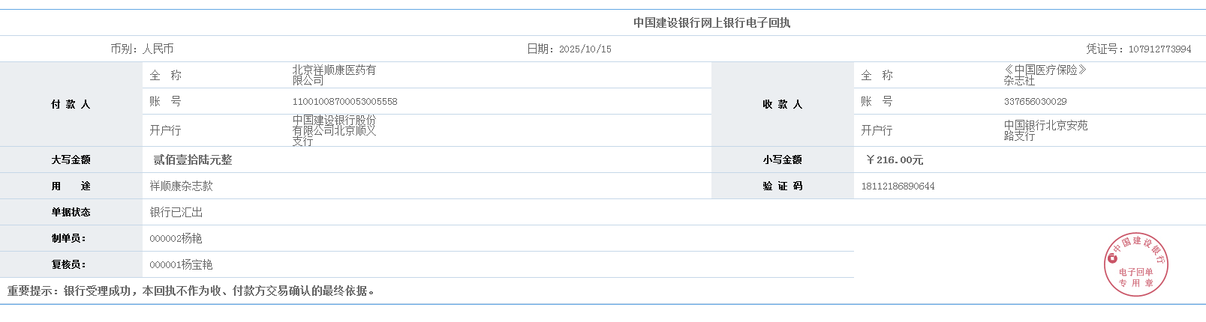The height and width of the screenshot is (322, 1206).
Task: Click the status text 银行已汇出
Action: click(176, 213)
